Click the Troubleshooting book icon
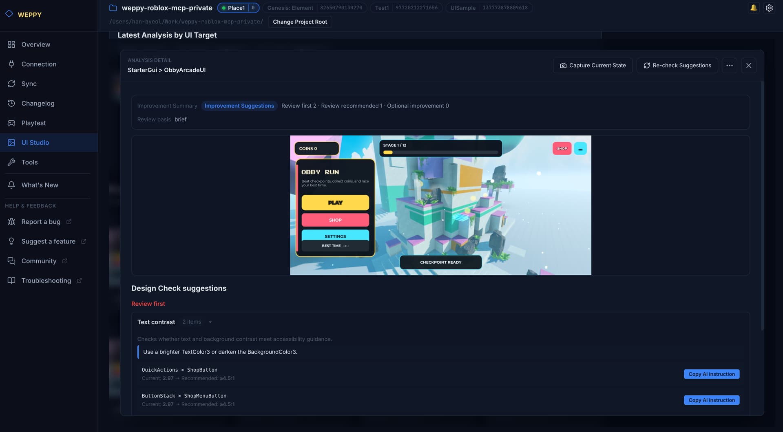Screen dimensions: 783x432 point(11,280)
